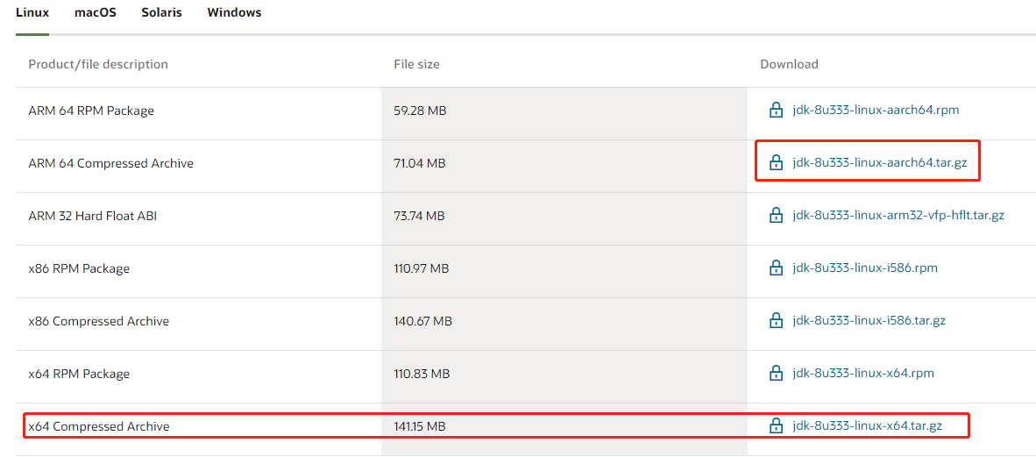Image resolution: width=1036 pixels, height=457 pixels.
Task: Switch to the Linux tab
Action: point(32,13)
